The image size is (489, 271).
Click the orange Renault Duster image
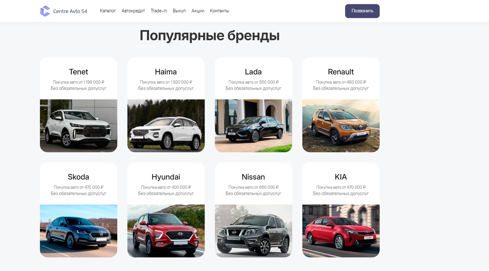[x=341, y=126]
